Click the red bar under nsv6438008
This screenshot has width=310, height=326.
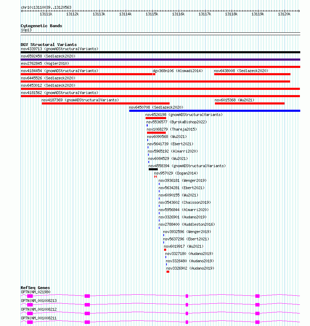pos(252,74)
